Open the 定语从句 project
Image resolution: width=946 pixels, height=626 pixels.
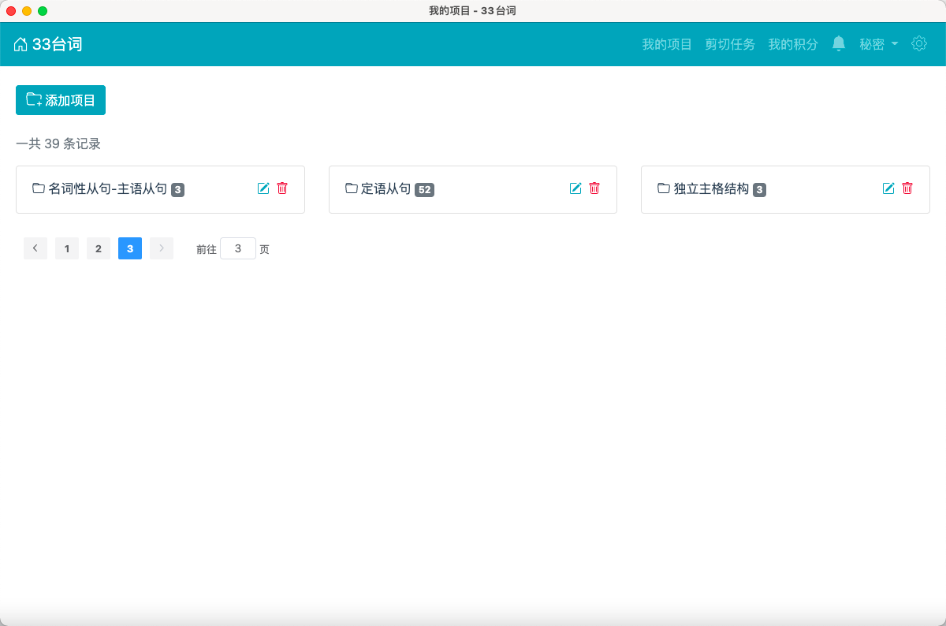pos(386,188)
